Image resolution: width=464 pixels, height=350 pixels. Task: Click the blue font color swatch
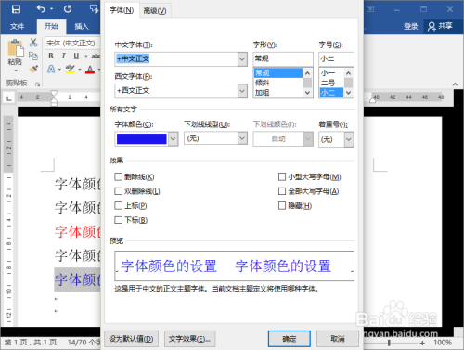pos(142,139)
